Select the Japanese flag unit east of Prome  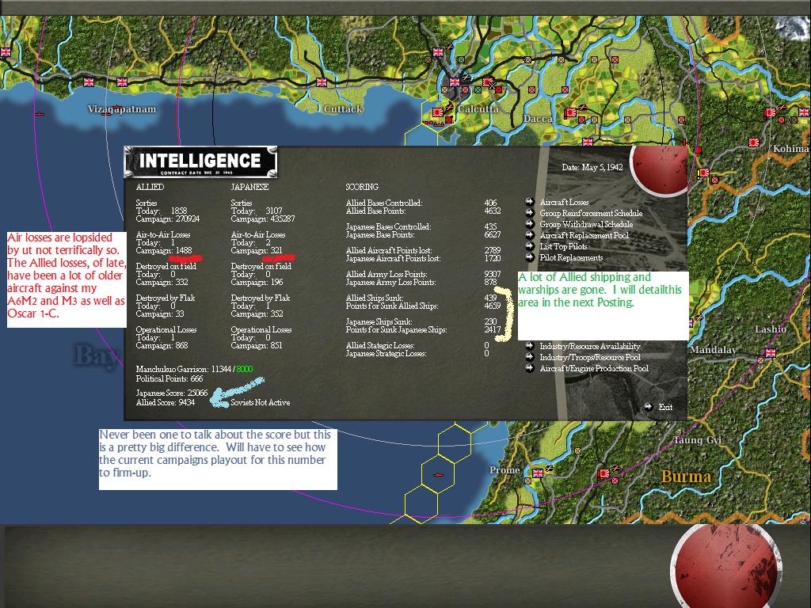pyautogui.click(x=603, y=473)
